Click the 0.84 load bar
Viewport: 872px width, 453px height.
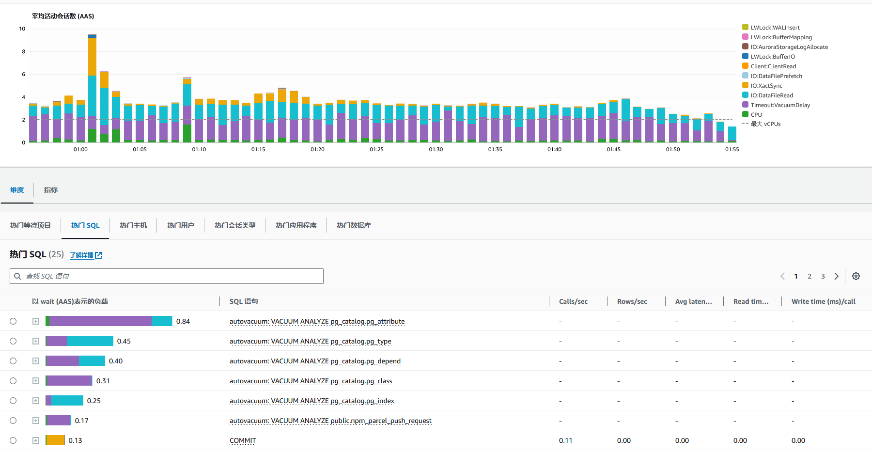tap(109, 321)
